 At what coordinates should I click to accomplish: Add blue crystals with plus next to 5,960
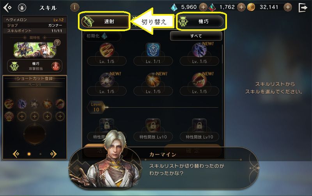click(x=203, y=7)
